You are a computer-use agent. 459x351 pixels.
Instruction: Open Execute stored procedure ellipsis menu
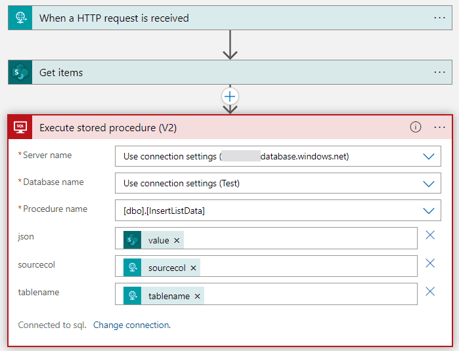[x=439, y=127]
